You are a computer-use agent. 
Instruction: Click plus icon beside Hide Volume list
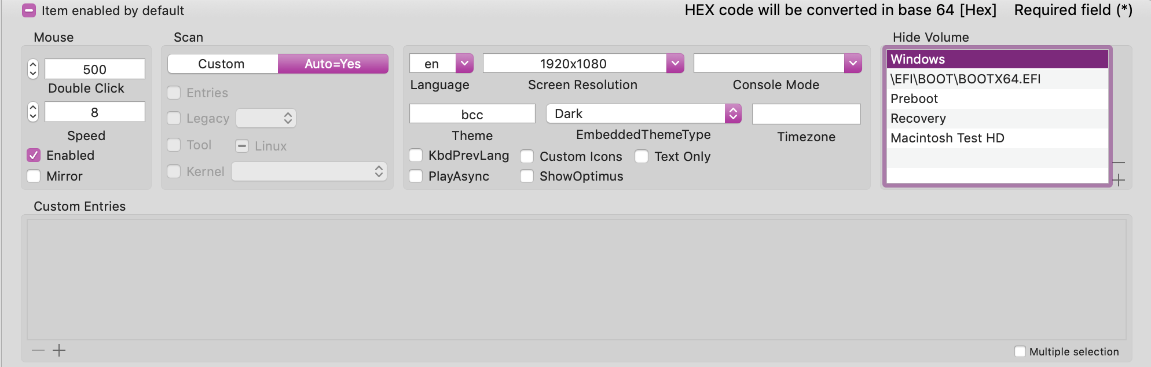[1119, 180]
